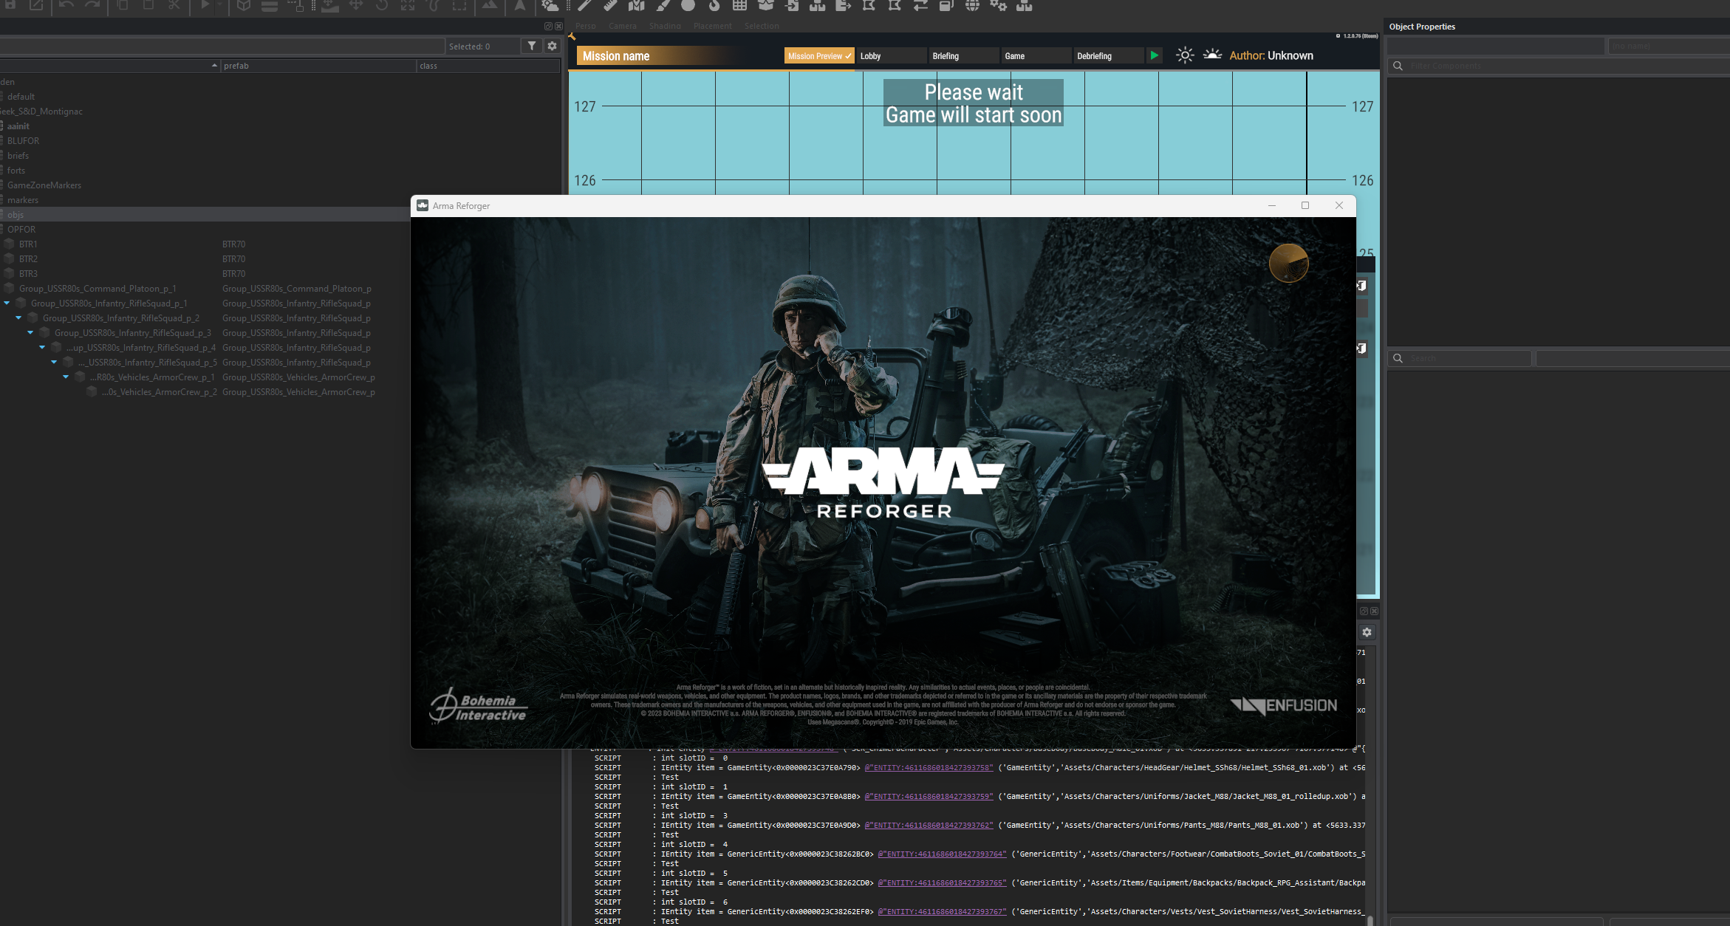
Task: Open log console settings gear
Action: click(x=1367, y=632)
